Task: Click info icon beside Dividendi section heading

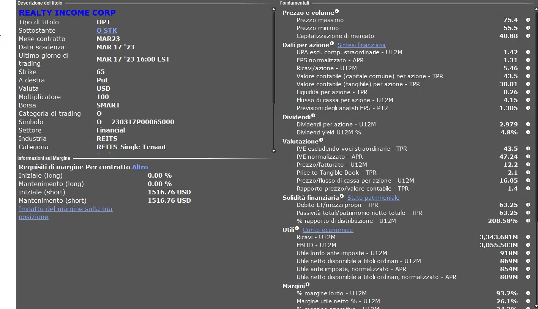Action: (313, 116)
